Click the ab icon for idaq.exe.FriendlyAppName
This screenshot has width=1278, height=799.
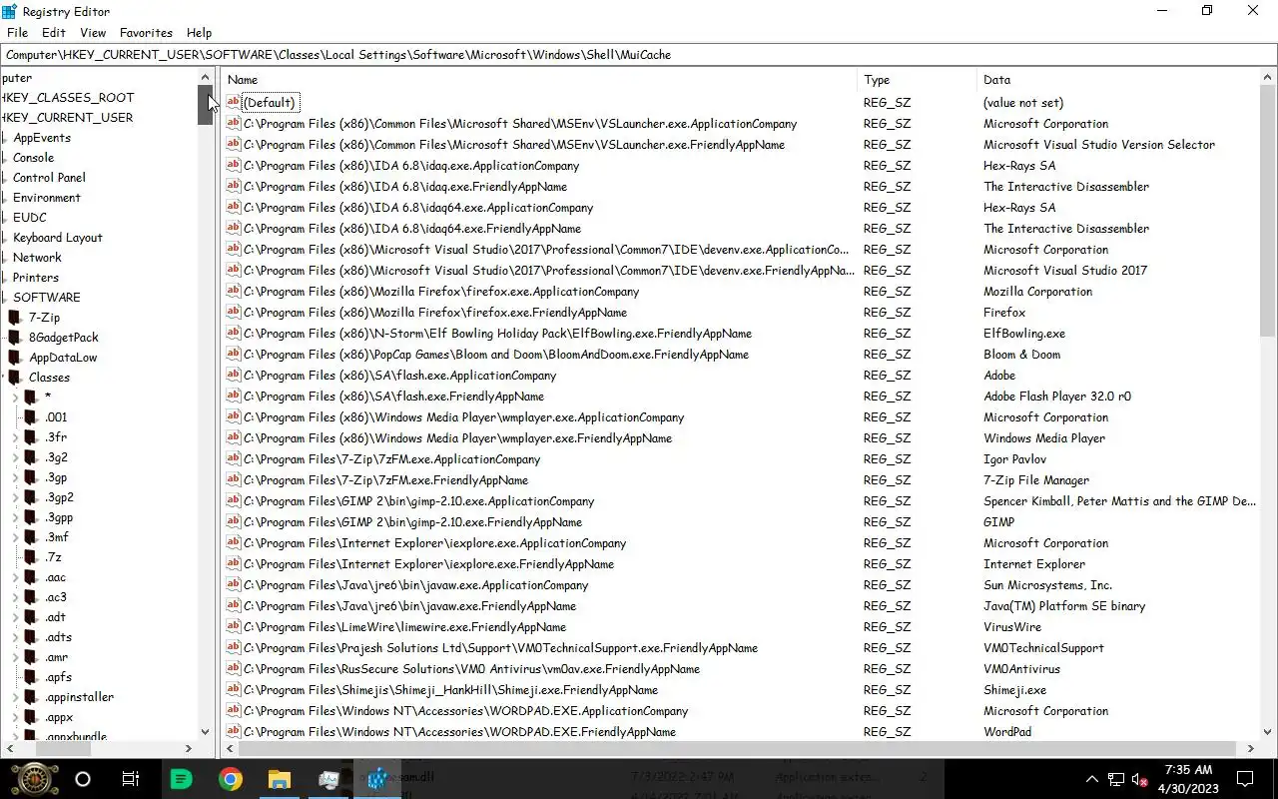(x=233, y=186)
